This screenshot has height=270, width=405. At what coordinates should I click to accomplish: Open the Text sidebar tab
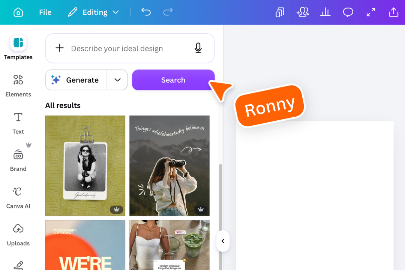(x=18, y=123)
